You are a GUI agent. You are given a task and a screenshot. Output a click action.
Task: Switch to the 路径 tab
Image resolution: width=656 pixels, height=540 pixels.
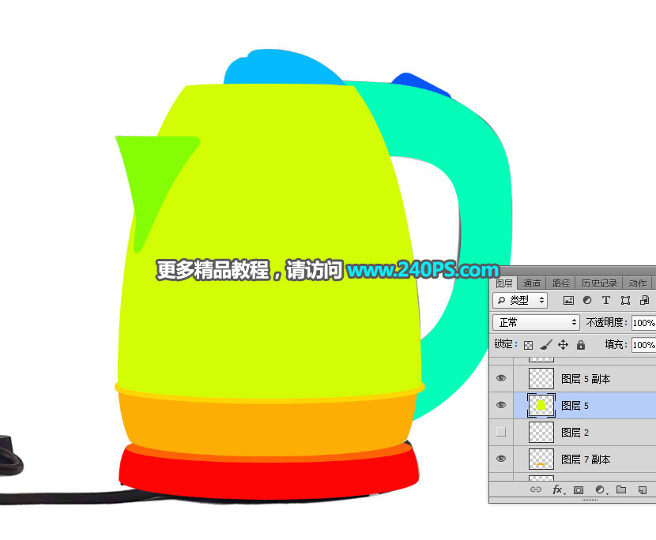pyautogui.click(x=560, y=283)
